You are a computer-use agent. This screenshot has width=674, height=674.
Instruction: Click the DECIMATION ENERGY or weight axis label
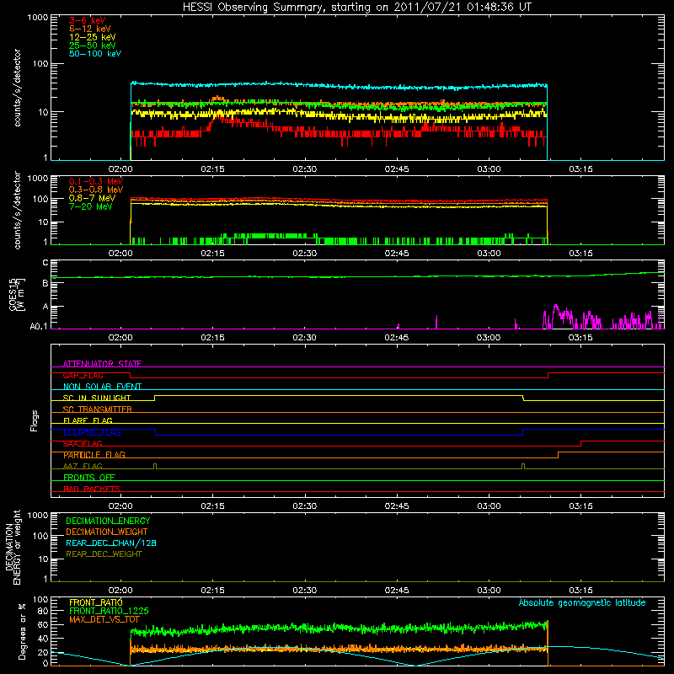pos(13,547)
